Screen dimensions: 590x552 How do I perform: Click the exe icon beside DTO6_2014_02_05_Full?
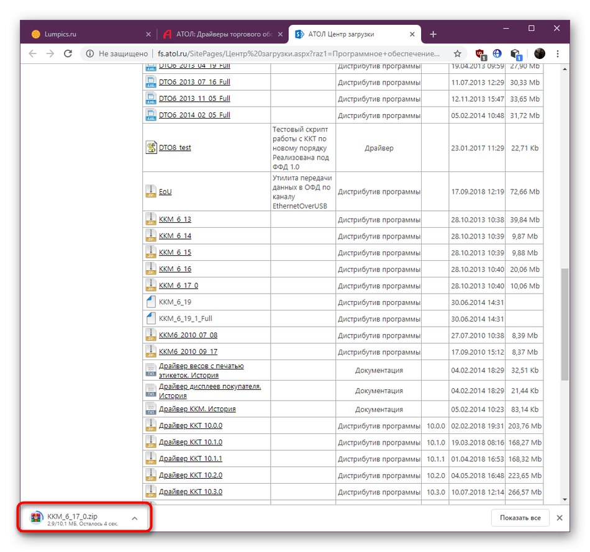pos(151,115)
